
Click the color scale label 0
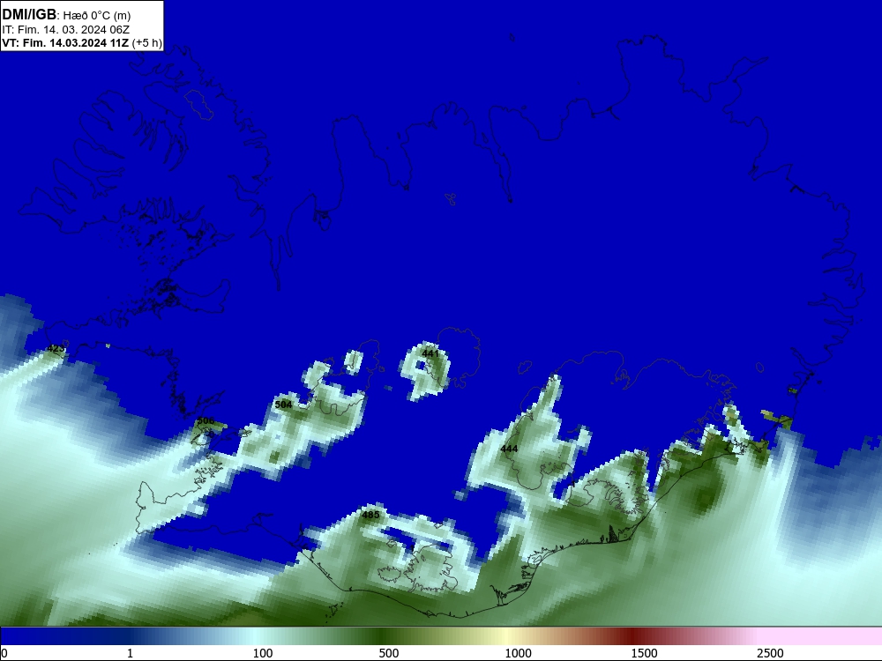click(x=4, y=653)
